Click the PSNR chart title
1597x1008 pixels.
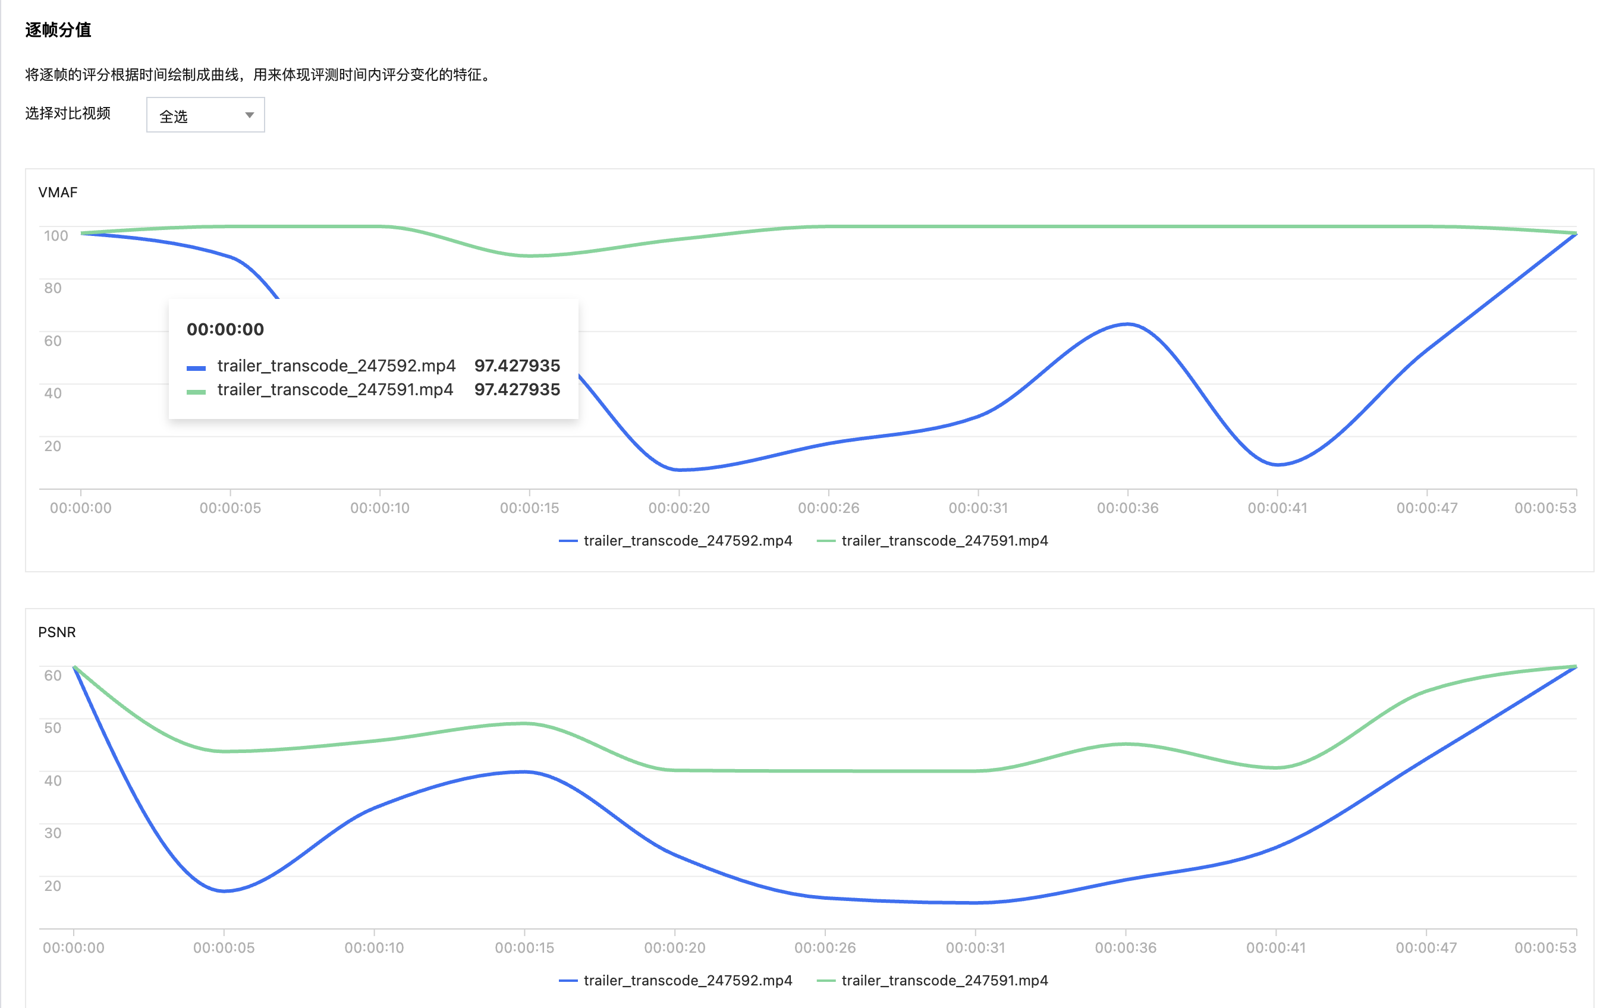57,632
